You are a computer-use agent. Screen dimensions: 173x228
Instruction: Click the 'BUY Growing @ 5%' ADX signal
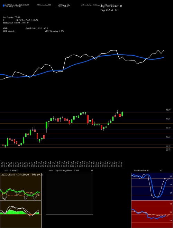coord(54,31)
